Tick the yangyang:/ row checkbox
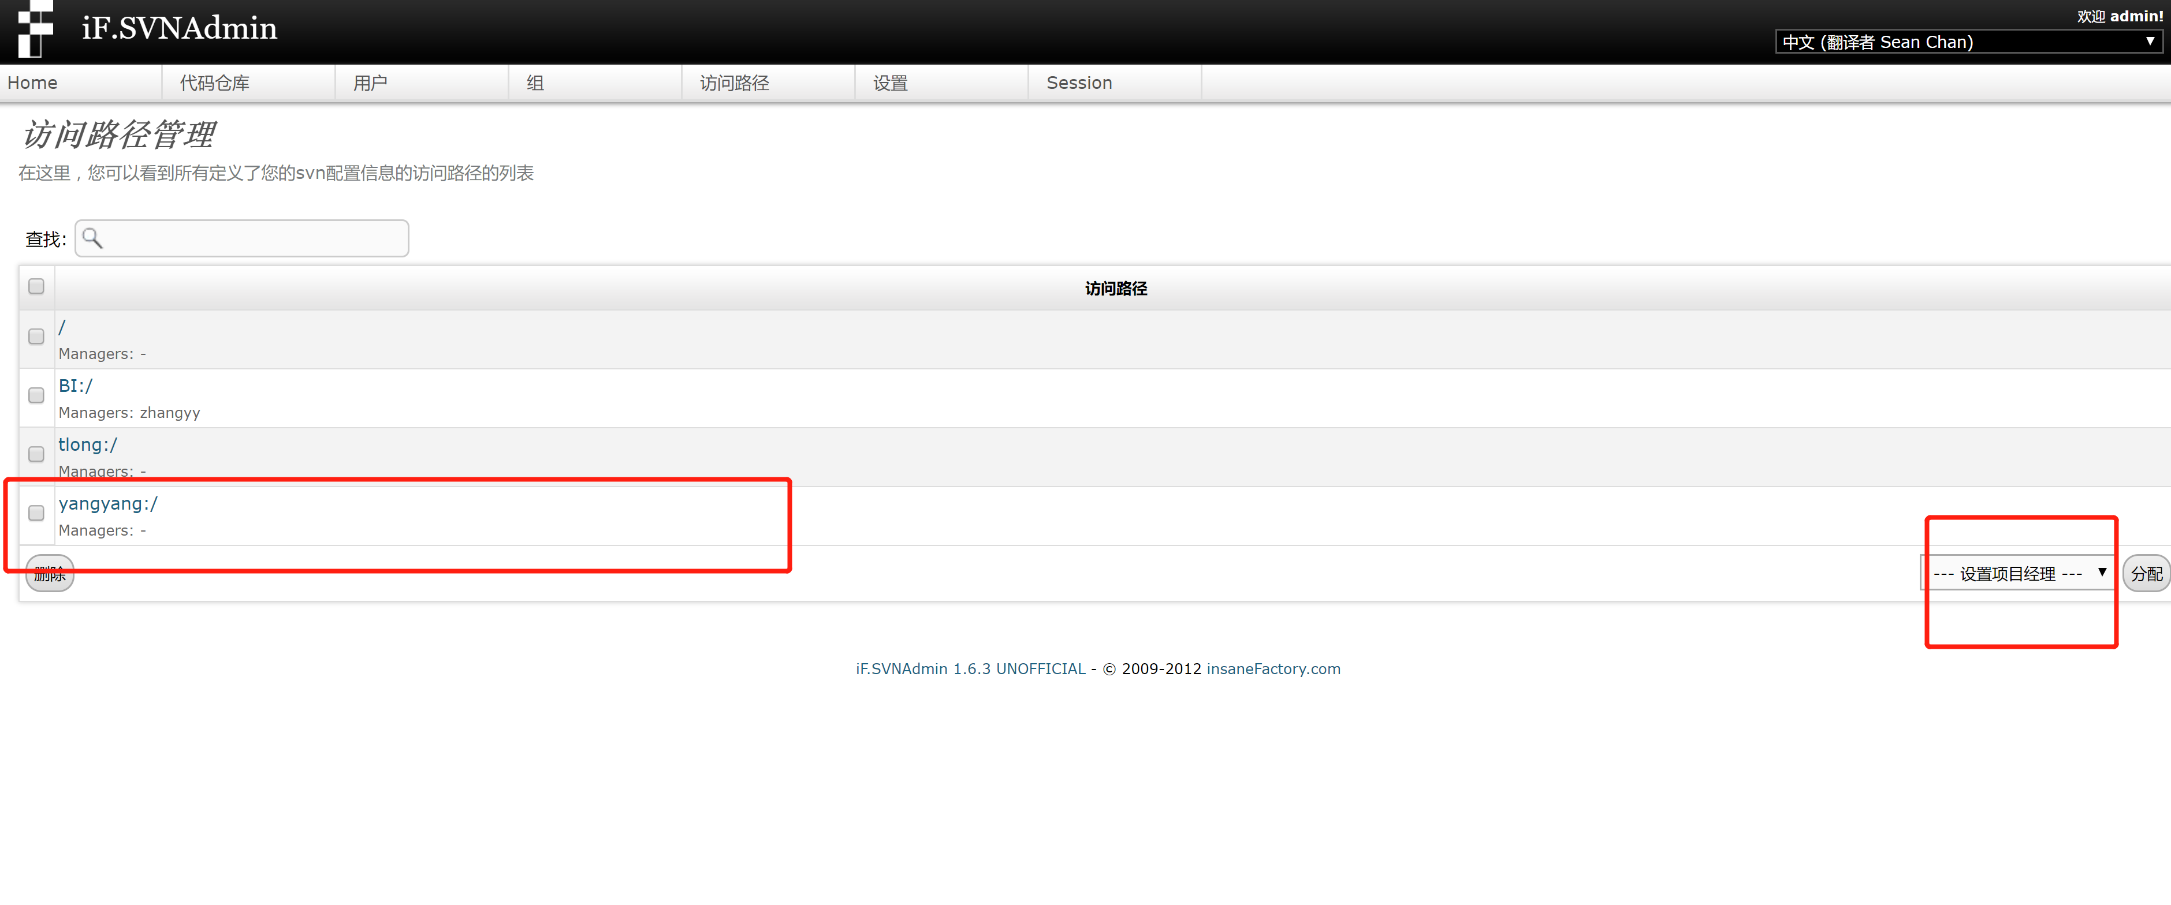Image resolution: width=2171 pixels, height=905 pixels. (x=36, y=514)
